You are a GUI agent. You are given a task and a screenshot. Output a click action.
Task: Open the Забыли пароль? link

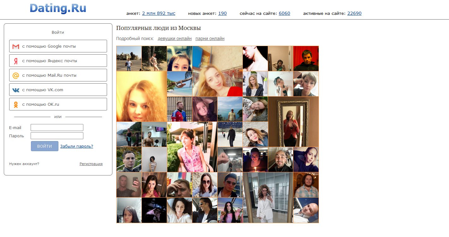click(x=77, y=146)
